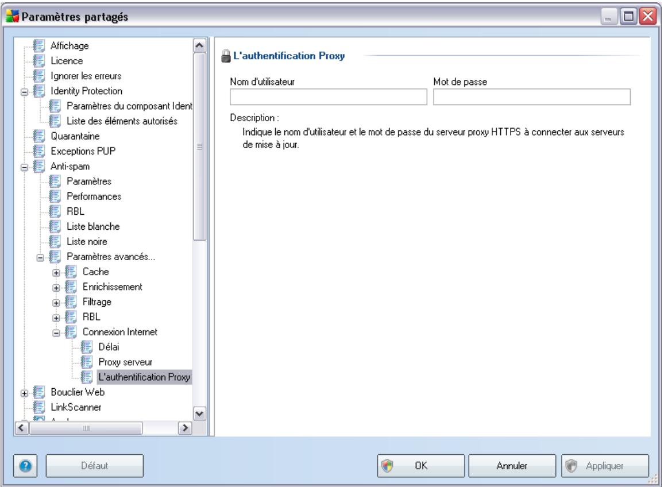The image size is (664, 487).
Task: Click the tree's horizontal scrollbar thumb
Action: click(86, 428)
